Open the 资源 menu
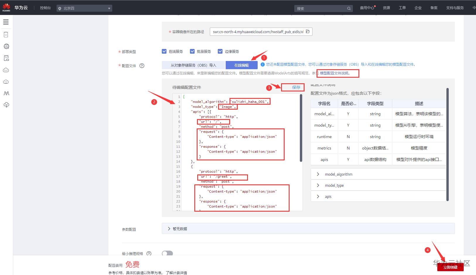This screenshot has width=476, height=275. [386, 8]
